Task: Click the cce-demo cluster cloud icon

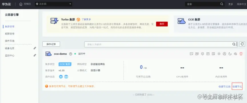Action: tap(48, 54)
